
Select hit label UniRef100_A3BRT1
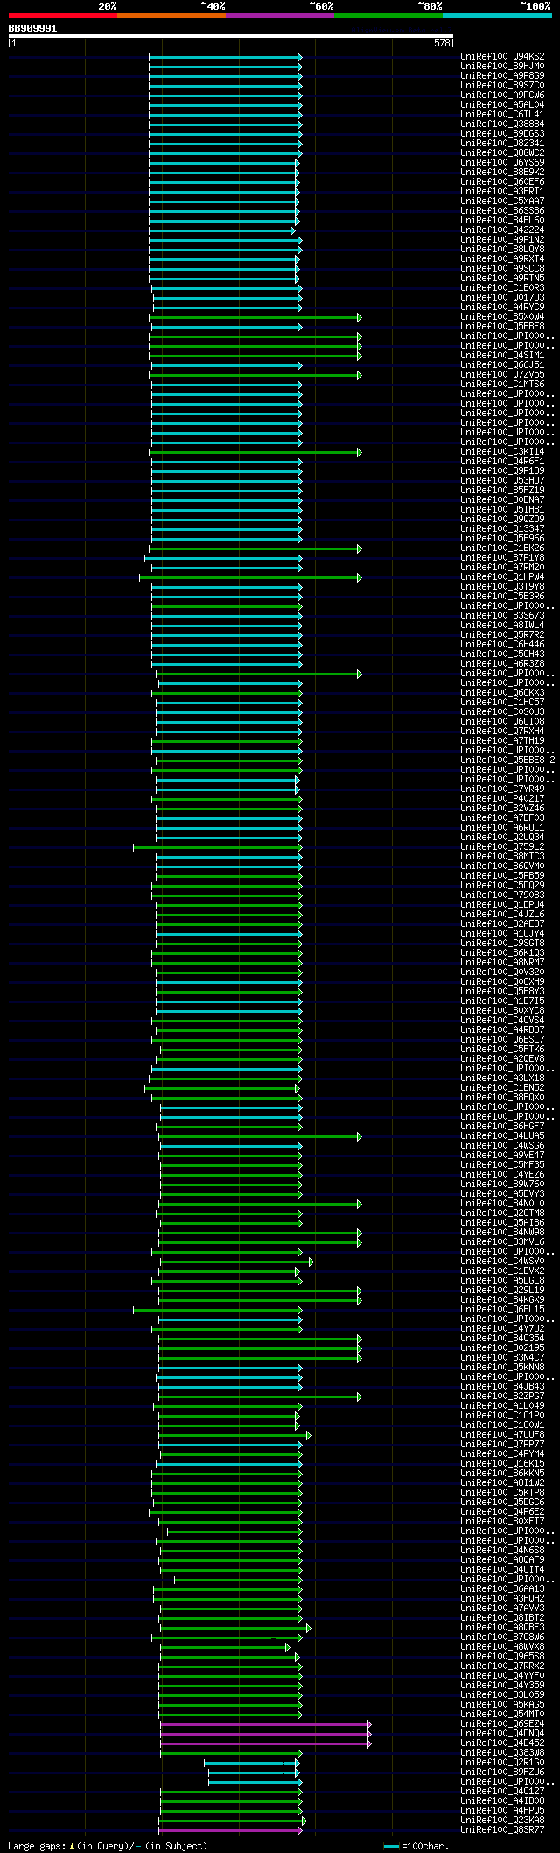click(502, 191)
